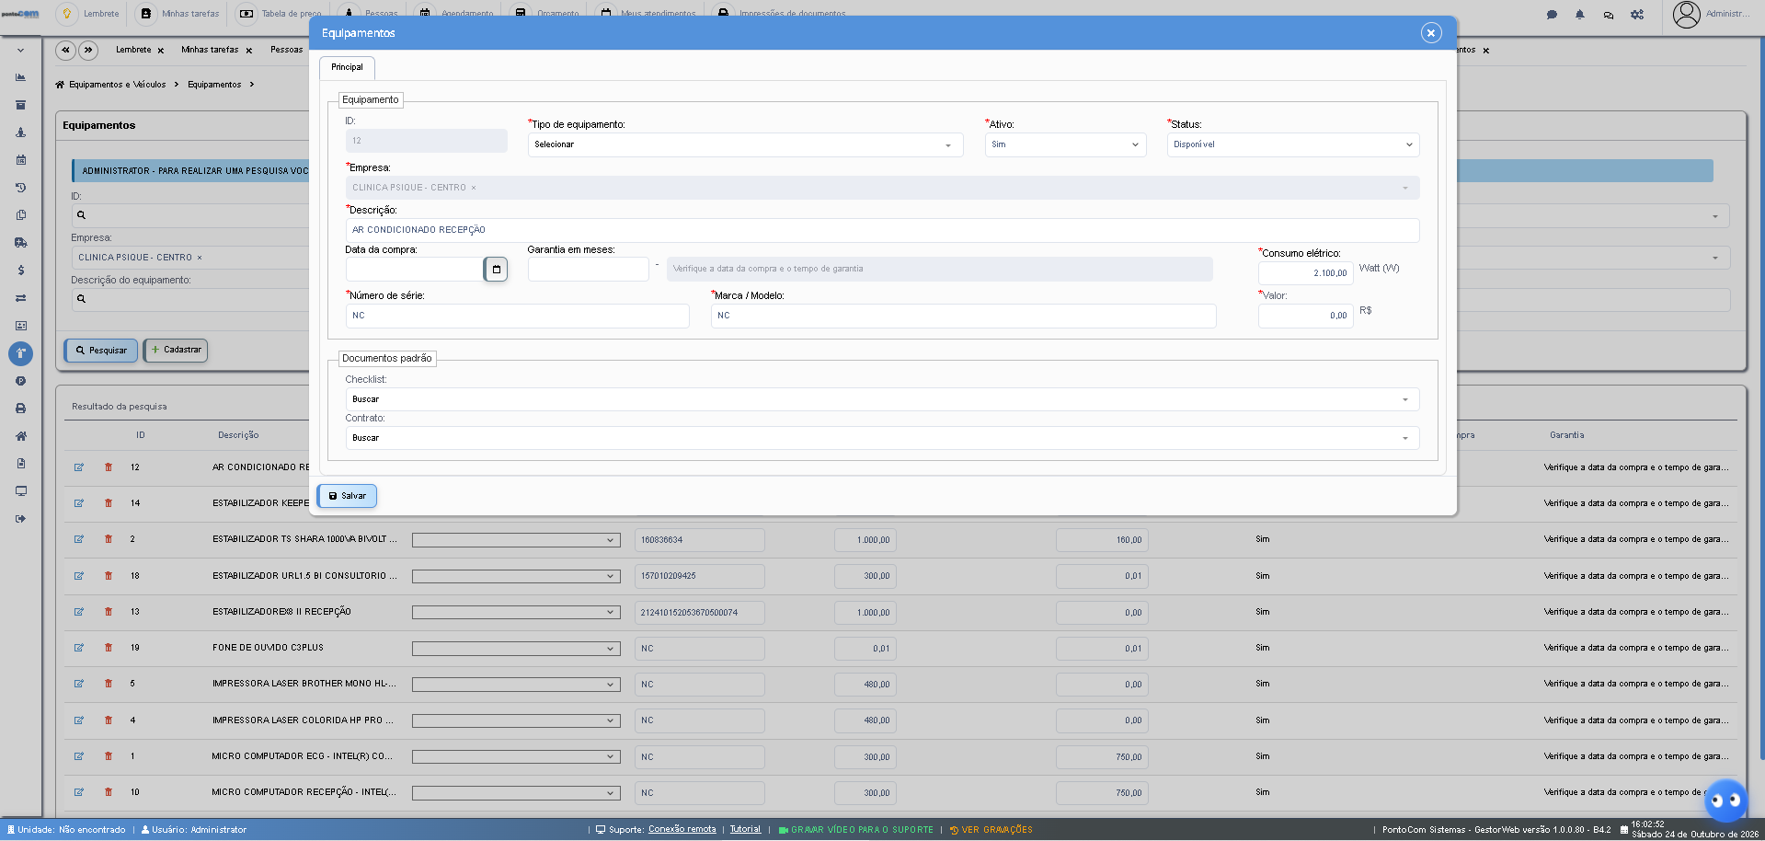Close the Equipamentos dialog
This screenshot has width=1765, height=841.
[x=1431, y=33]
